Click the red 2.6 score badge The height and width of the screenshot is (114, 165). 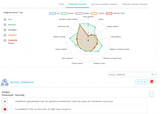[x=152, y=82]
